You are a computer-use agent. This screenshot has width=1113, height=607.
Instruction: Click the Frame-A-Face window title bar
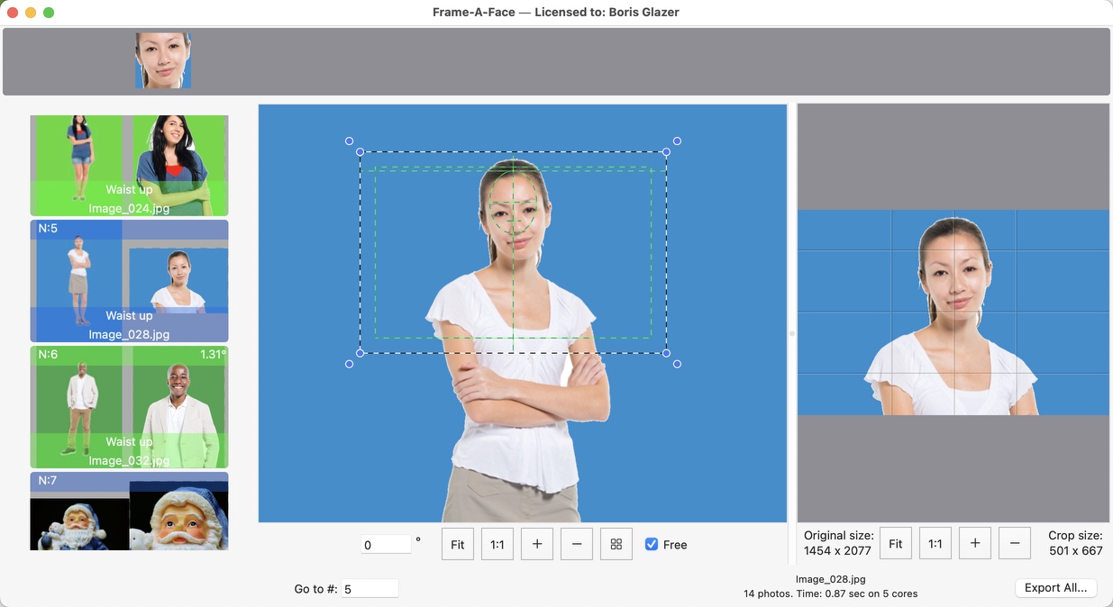556,12
